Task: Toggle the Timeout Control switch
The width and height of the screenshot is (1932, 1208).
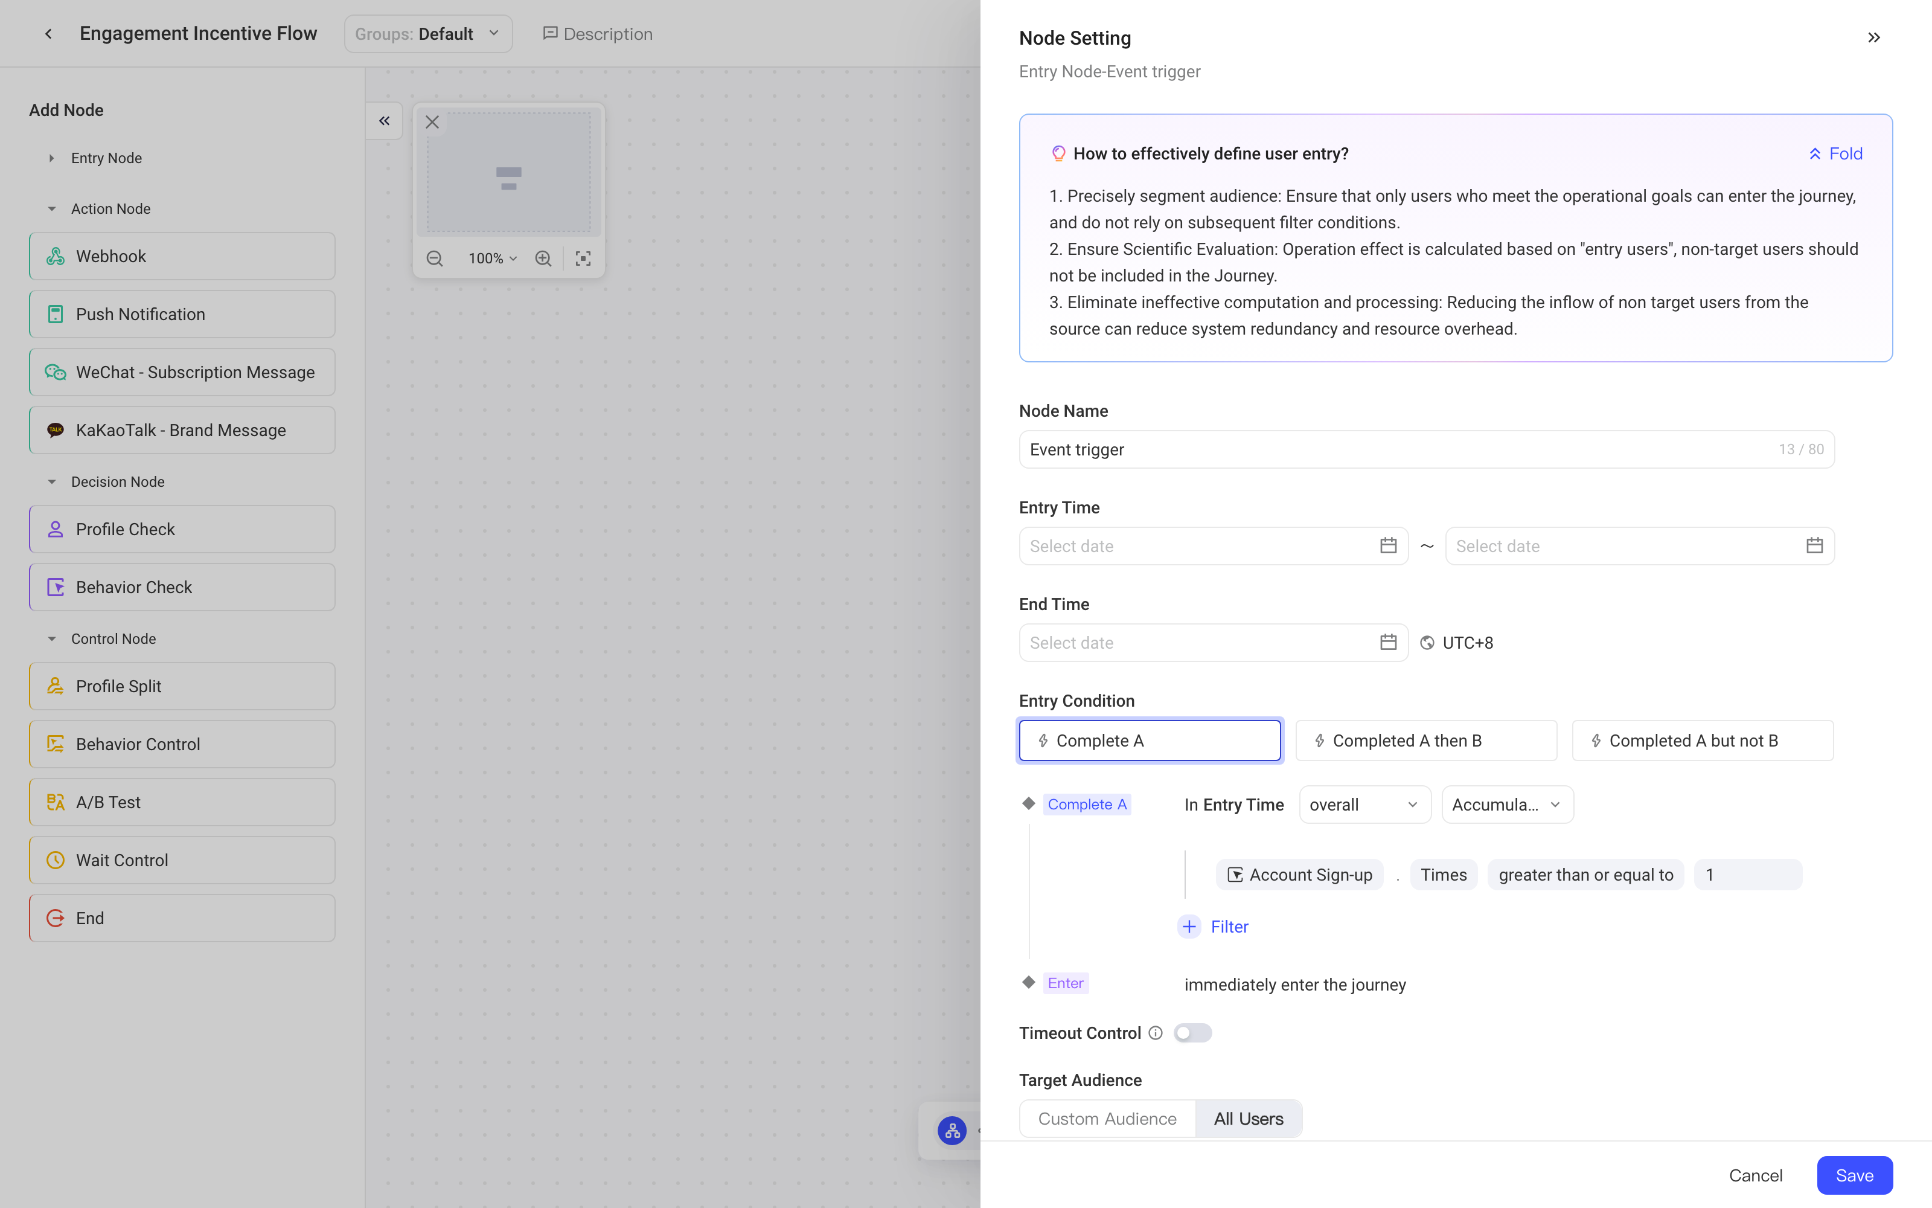Action: (x=1193, y=1033)
